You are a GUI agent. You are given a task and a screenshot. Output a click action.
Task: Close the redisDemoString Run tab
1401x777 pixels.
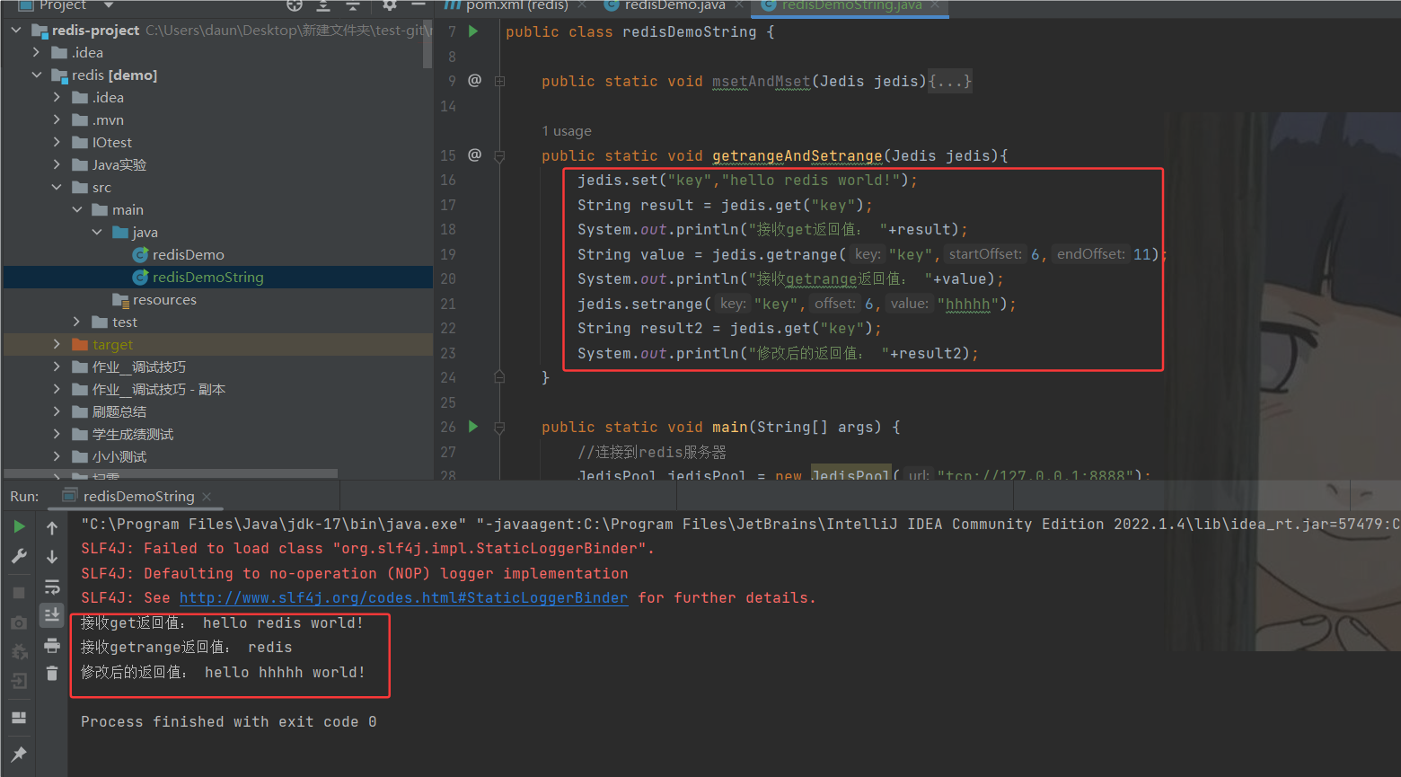coord(207,497)
